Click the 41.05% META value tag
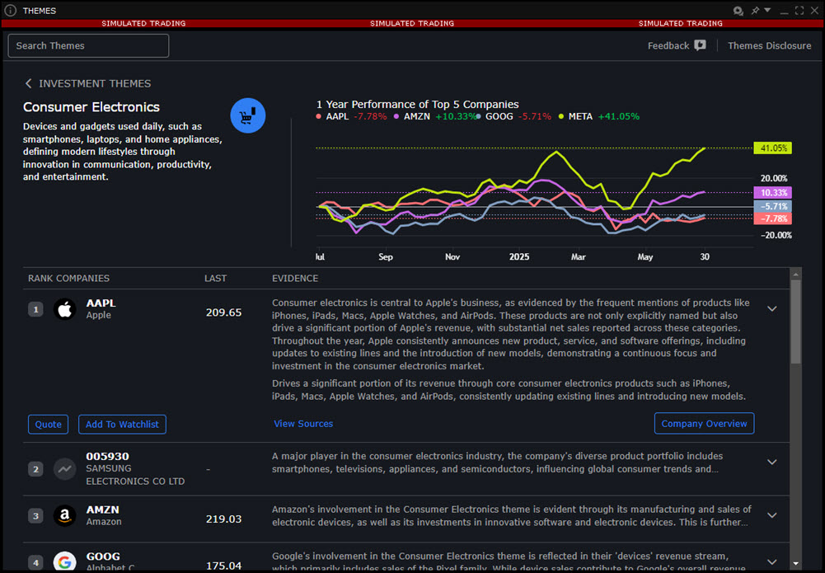Viewport: 825px width, 573px height. click(x=772, y=148)
